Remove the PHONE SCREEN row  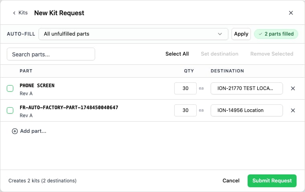pyautogui.click(x=293, y=88)
